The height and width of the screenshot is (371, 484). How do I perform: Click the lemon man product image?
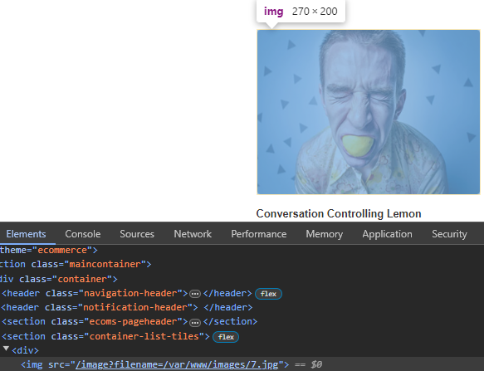point(369,112)
